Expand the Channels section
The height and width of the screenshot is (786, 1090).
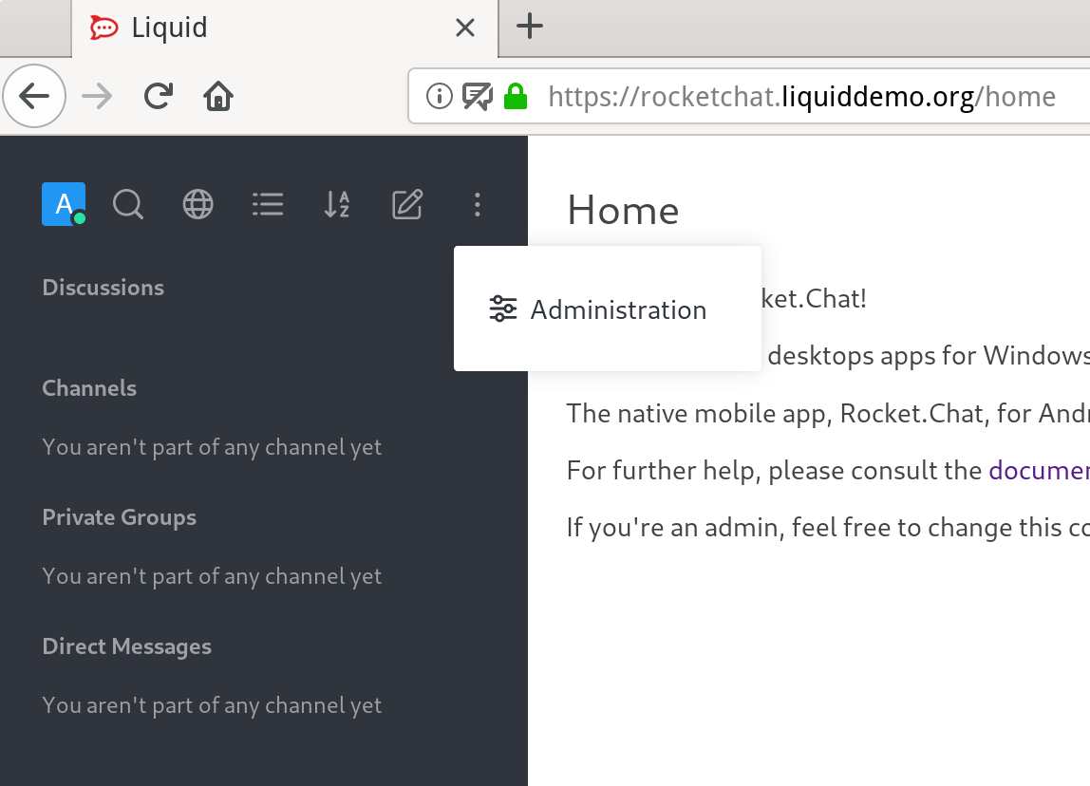[x=89, y=387]
